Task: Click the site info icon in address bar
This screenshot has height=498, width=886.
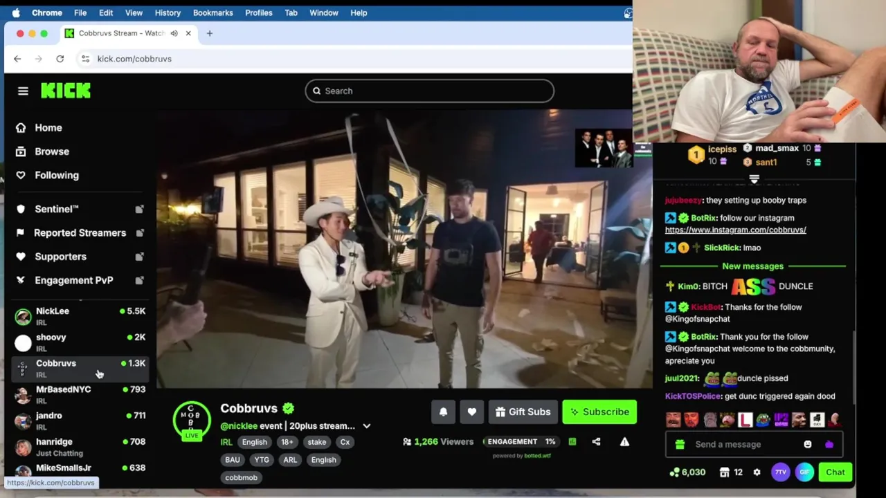Action: pos(85,59)
